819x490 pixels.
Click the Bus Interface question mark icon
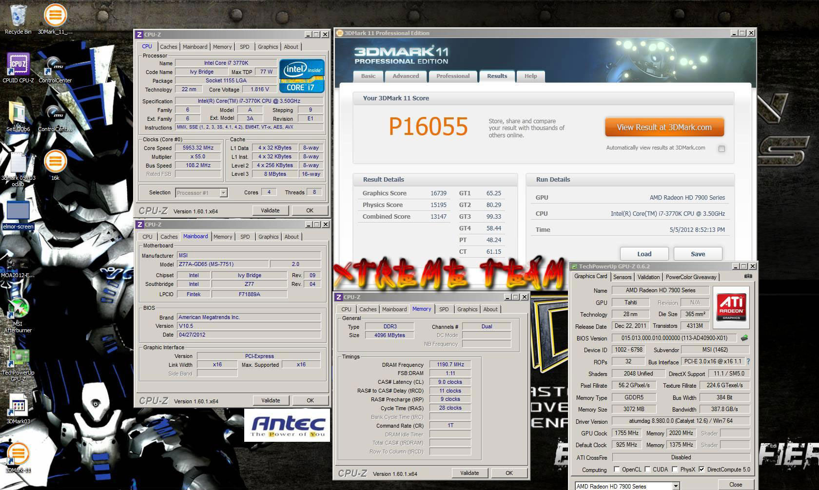click(748, 361)
